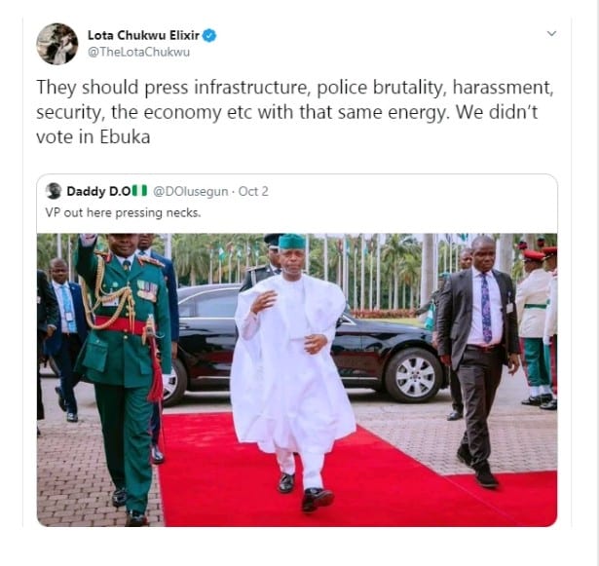The image size is (599, 566).
Task: Click the blue verified badge
Action: (x=209, y=35)
